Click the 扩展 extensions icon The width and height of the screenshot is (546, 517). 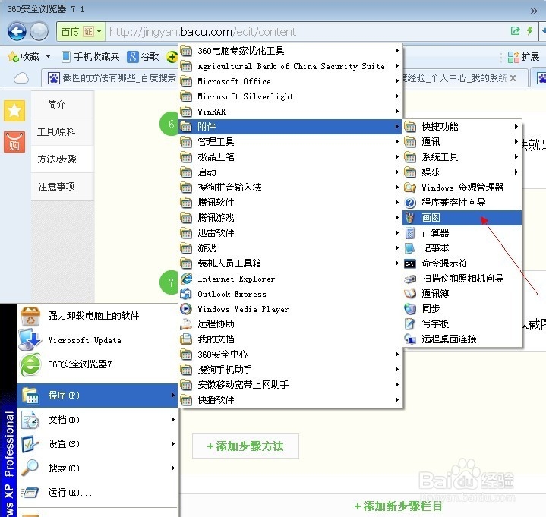pyautogui.click(x=513, y=57)
